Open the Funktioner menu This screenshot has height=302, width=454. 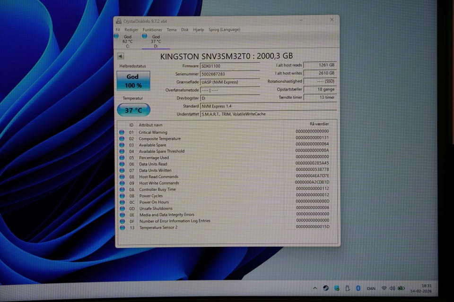[x=152, y=30]
